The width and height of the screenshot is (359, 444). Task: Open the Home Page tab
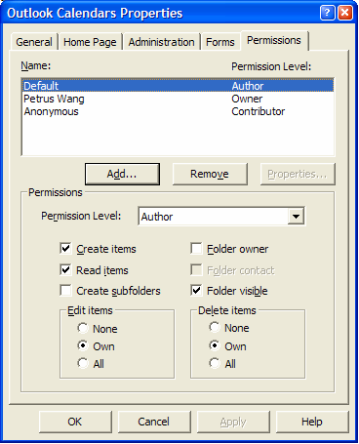(90, 42)
